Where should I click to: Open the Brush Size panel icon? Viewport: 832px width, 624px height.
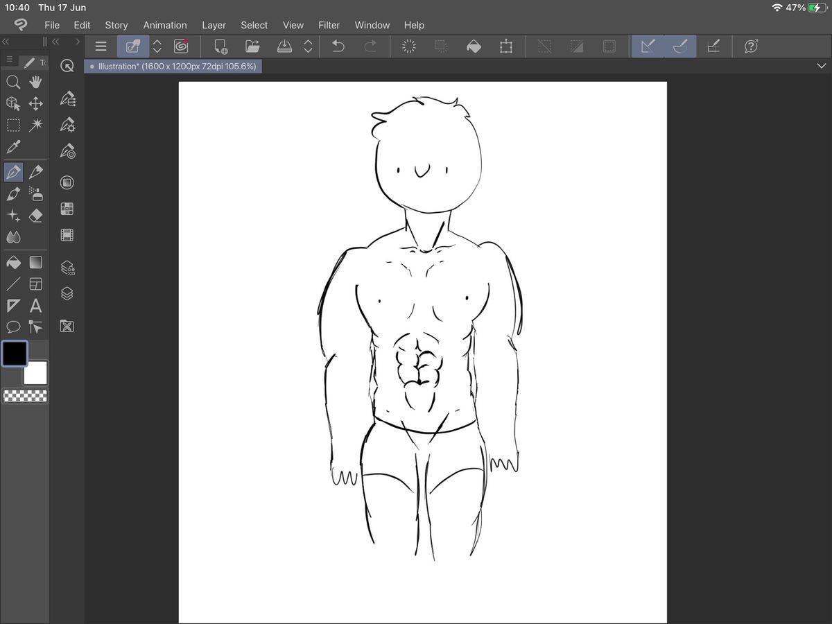click(x=67, y=150)
